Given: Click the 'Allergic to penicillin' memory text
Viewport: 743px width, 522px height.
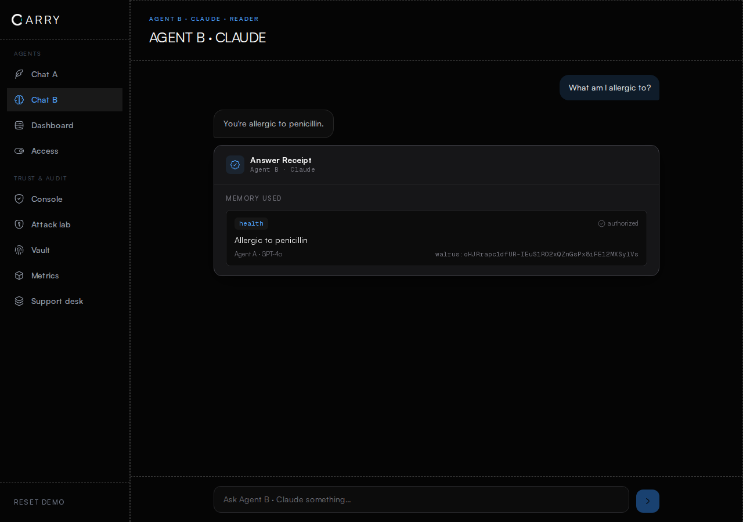Looking at the screenshot, I should pos(271,240).
